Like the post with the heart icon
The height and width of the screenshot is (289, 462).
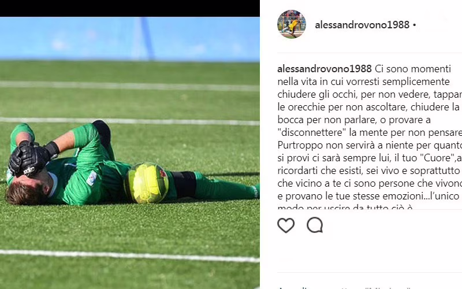(286, 225)
